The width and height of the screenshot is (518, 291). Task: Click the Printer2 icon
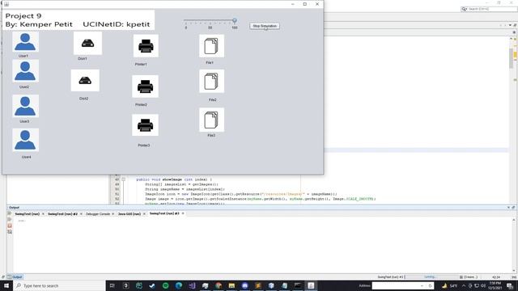pyautogui.click(x=145, y=86)
